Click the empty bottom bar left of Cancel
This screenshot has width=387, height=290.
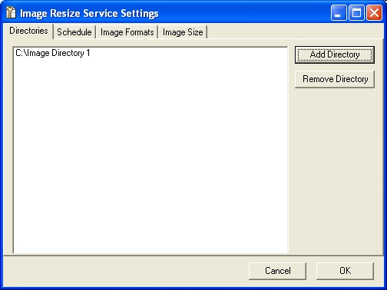click(x=125, y=271)
